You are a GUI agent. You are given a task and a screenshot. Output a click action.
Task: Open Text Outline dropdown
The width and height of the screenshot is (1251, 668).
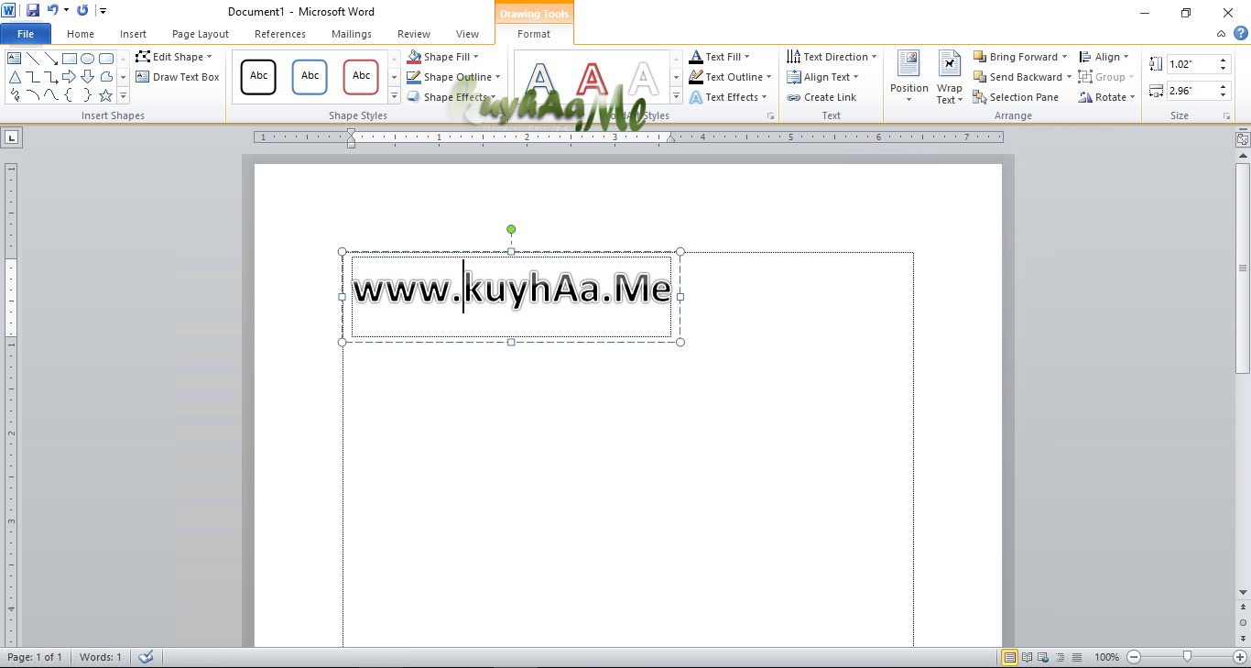pos(731,77)
